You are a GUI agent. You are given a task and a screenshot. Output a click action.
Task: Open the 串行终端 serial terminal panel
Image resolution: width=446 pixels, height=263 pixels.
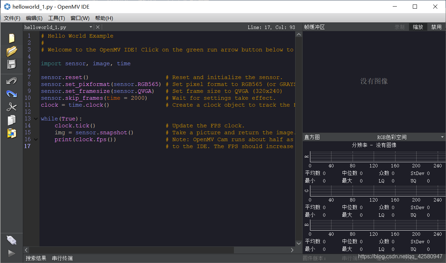pyautogui.click(x=62, y=258)
